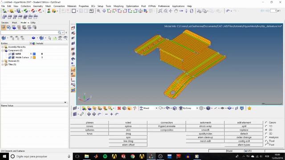Click the search magnifier in browser search box
Screen dimensions: 285x160
(59, 32)
